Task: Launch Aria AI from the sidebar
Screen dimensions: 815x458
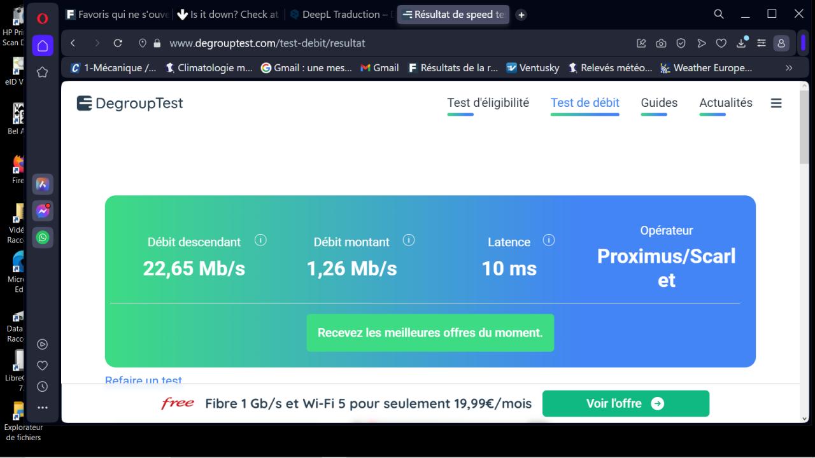Action: (x=43, y=184)
